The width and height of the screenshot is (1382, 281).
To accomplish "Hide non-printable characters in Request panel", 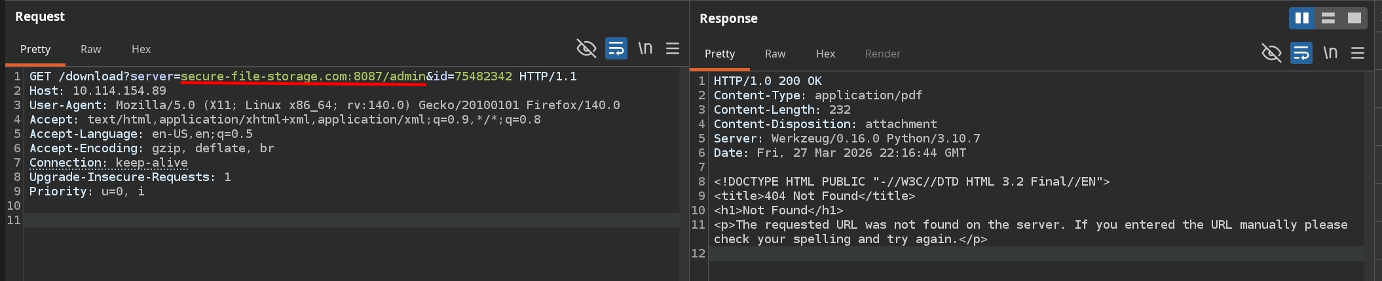I will pos(586,48).
